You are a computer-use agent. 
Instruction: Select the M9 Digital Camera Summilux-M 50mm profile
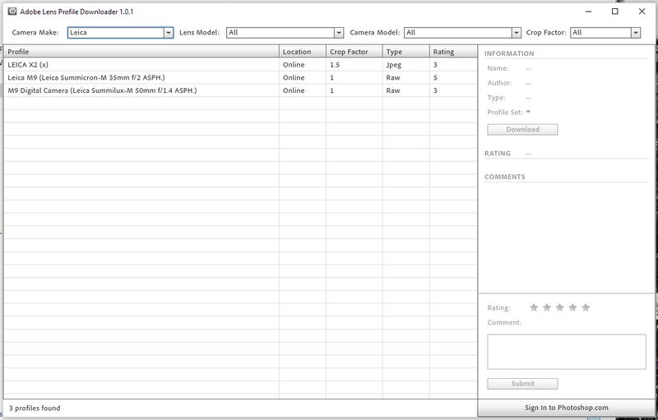point(240,90)
